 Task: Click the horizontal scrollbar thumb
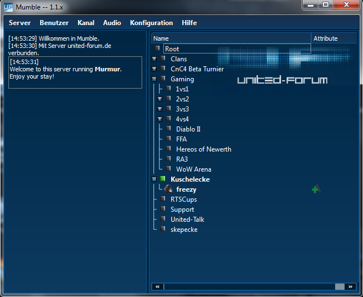(x=340, y=287)
